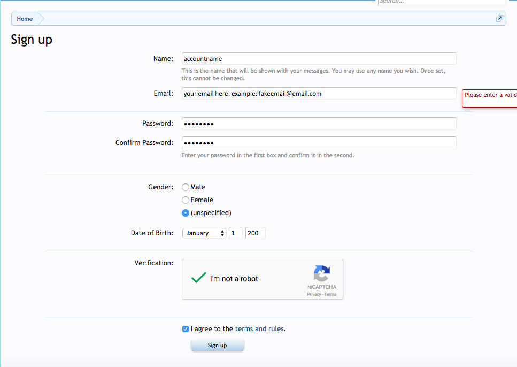Image resolution: width=517 pixels, height=367 pixels.
Task: Open the birth month January dropdown
Action: click(x=204, y=233)
